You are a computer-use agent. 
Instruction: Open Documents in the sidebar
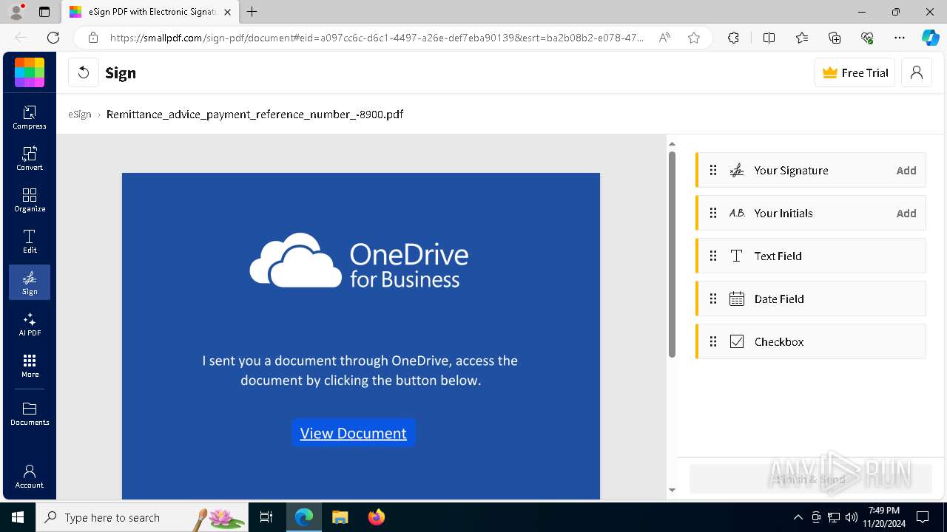pos(30,414)
